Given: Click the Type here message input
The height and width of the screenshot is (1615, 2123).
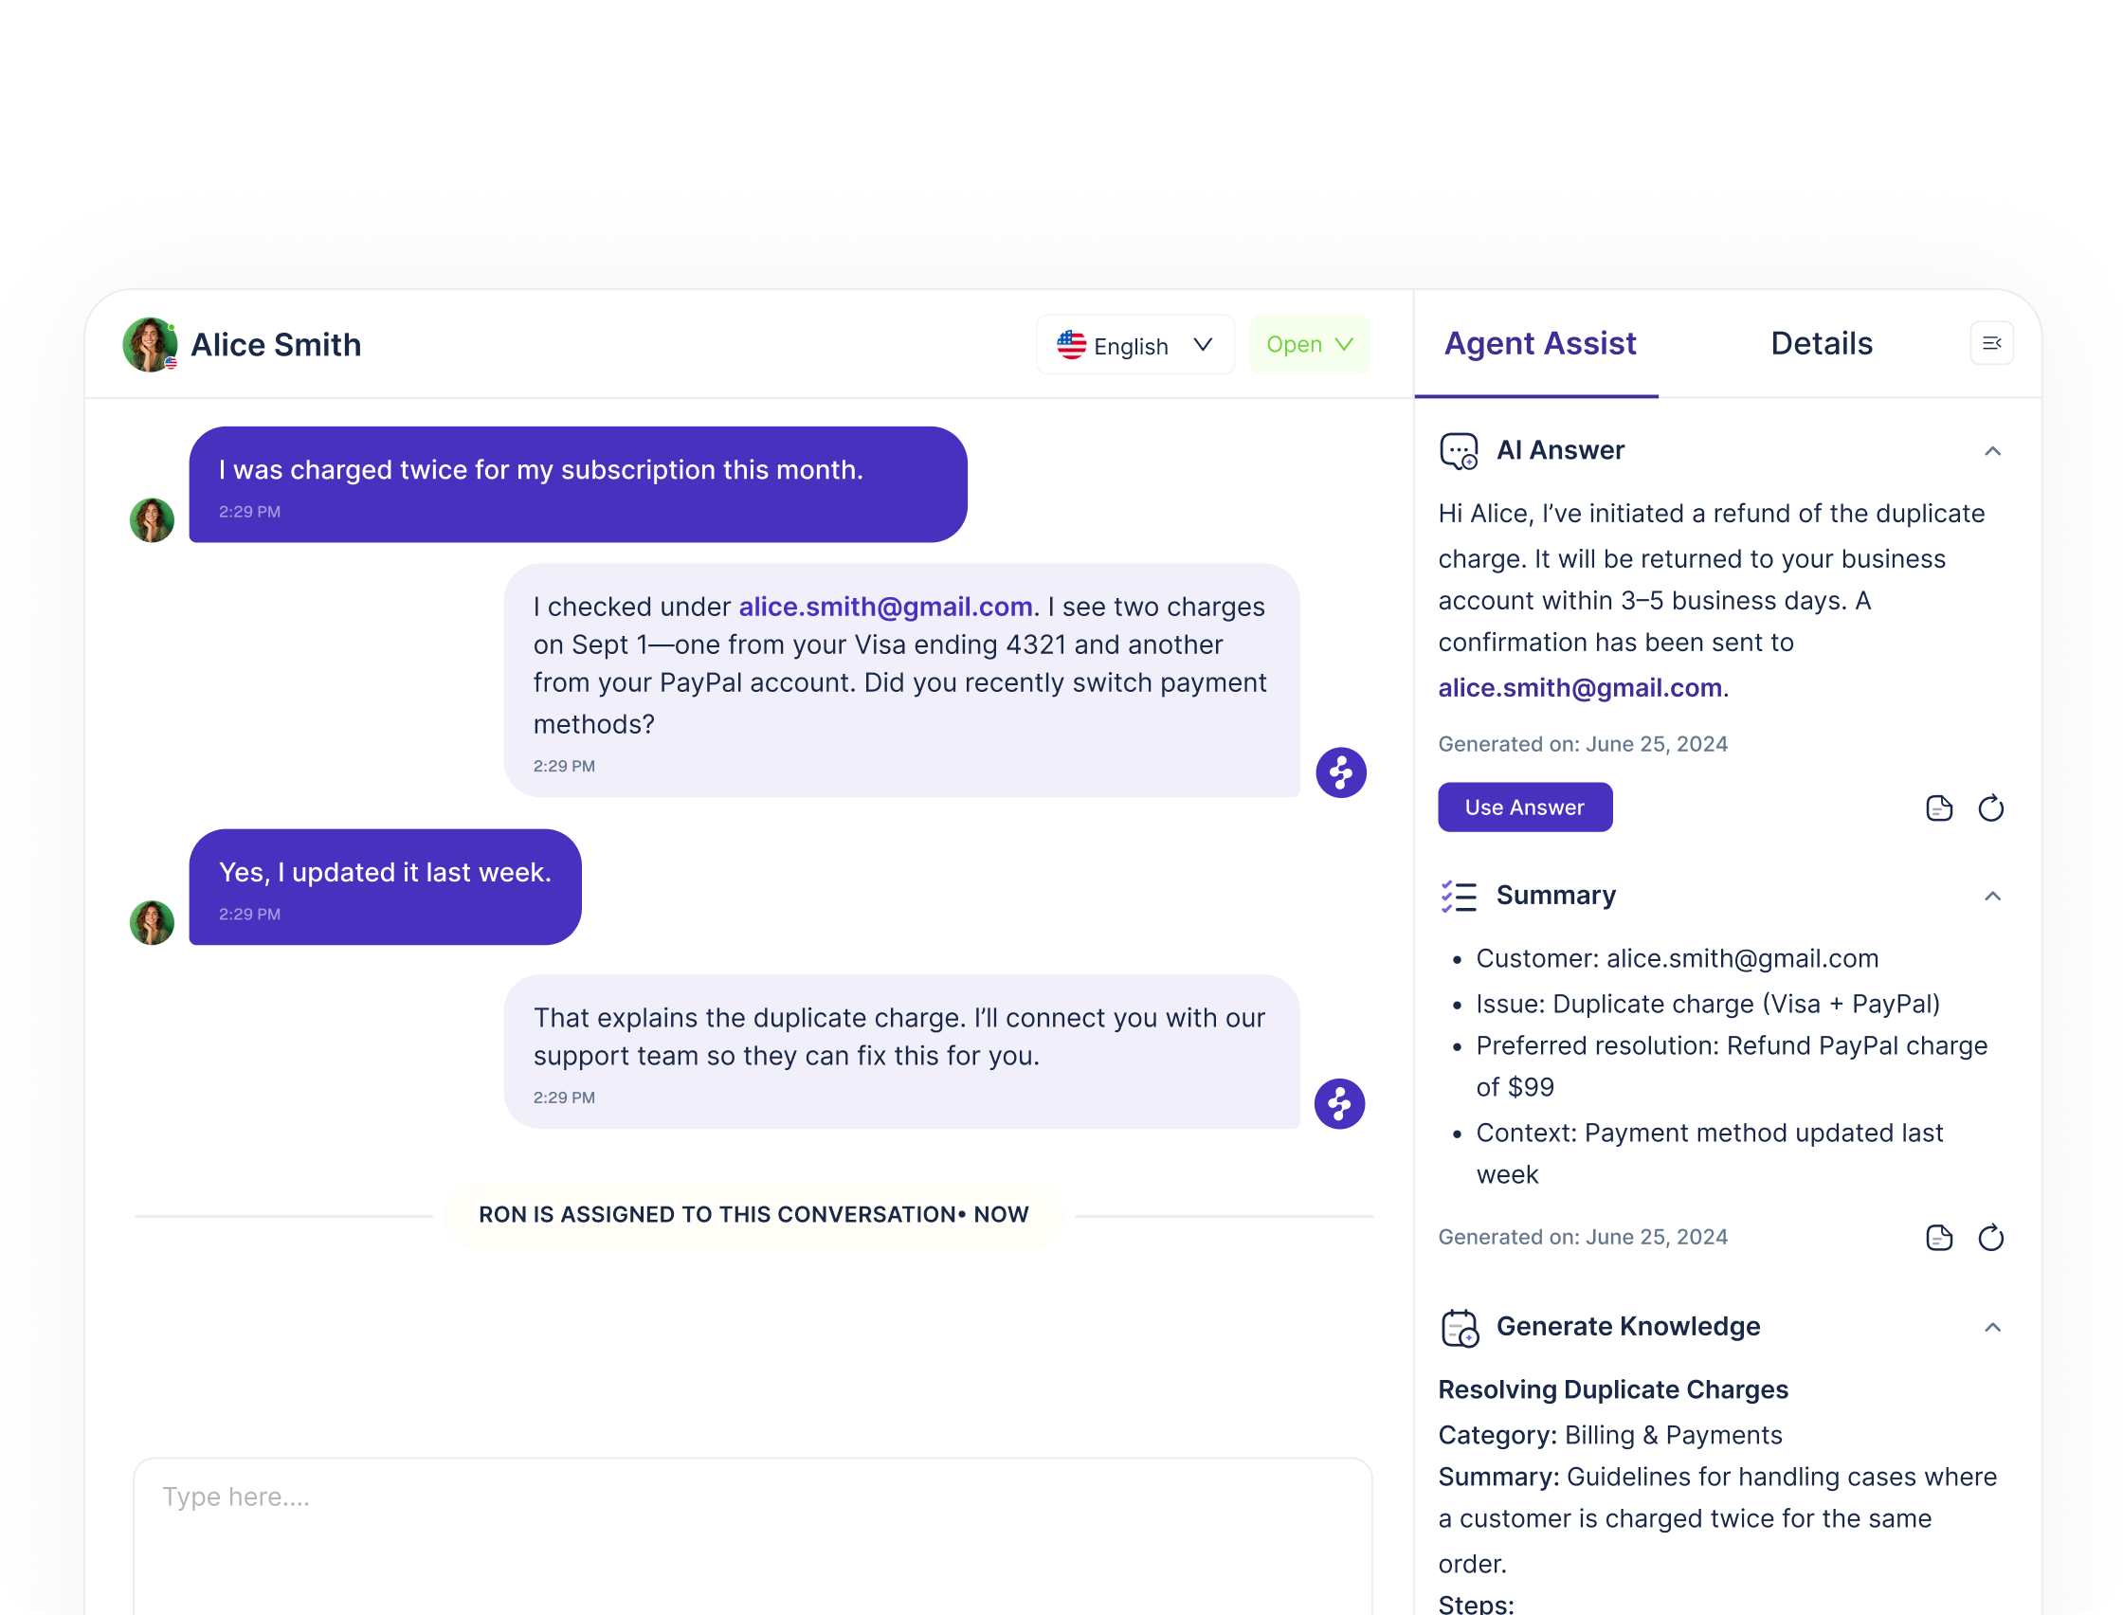Looking at the screenshot, I should point(752,1529).
